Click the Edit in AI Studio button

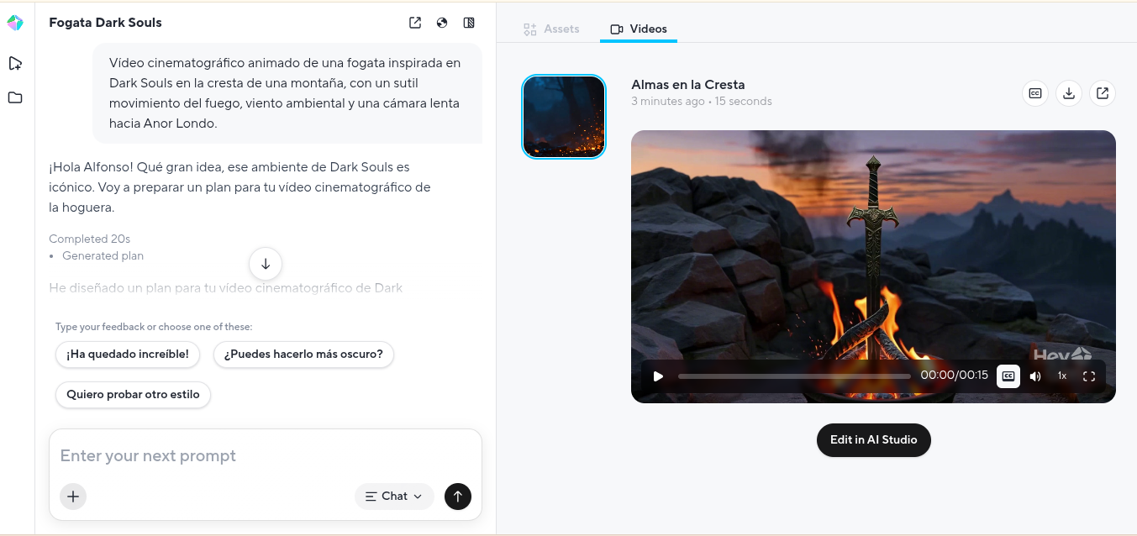873,440
